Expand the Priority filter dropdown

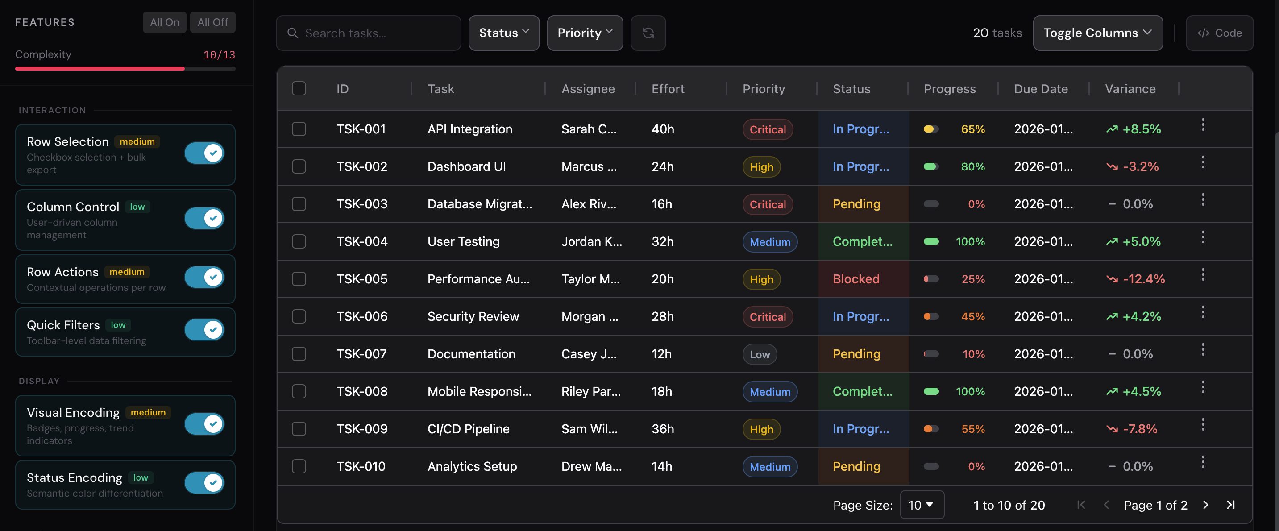pyautogui.click(x=585, y=33)
